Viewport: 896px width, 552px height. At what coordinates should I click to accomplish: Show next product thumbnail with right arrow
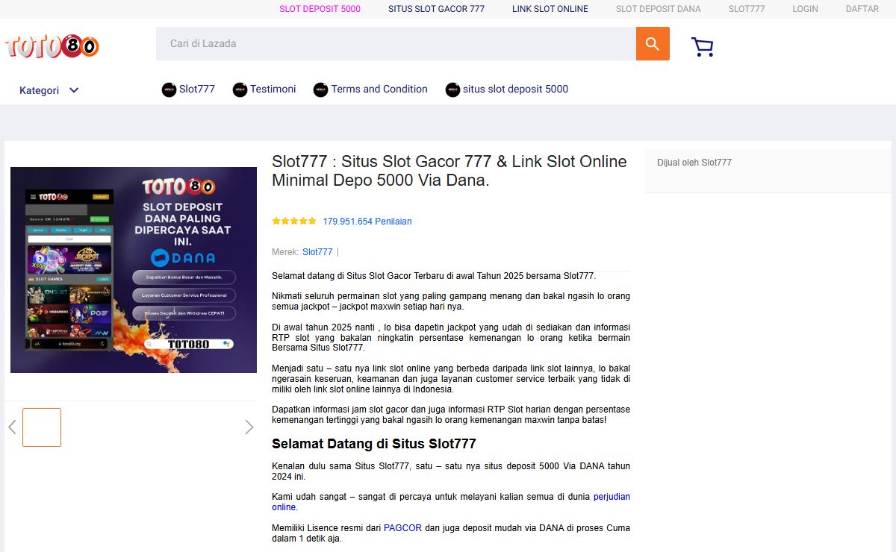click(x=249, y=427)
